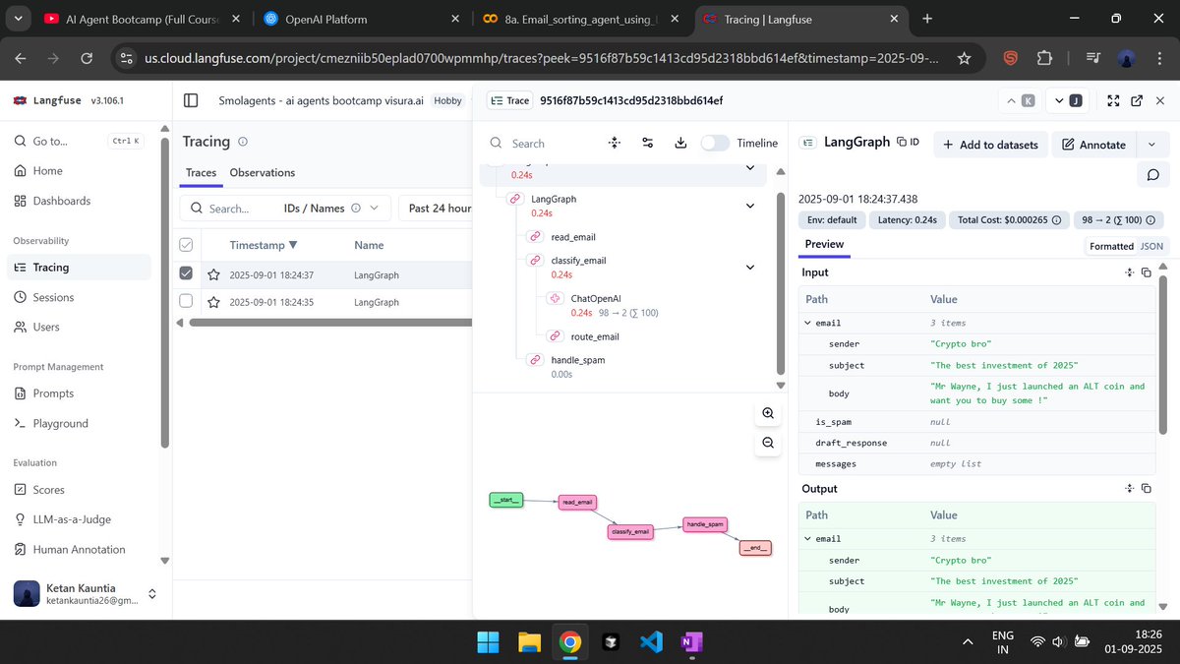Copy the Output section contents
This screenshot has height=664, width=1180.
point(1146,489)
